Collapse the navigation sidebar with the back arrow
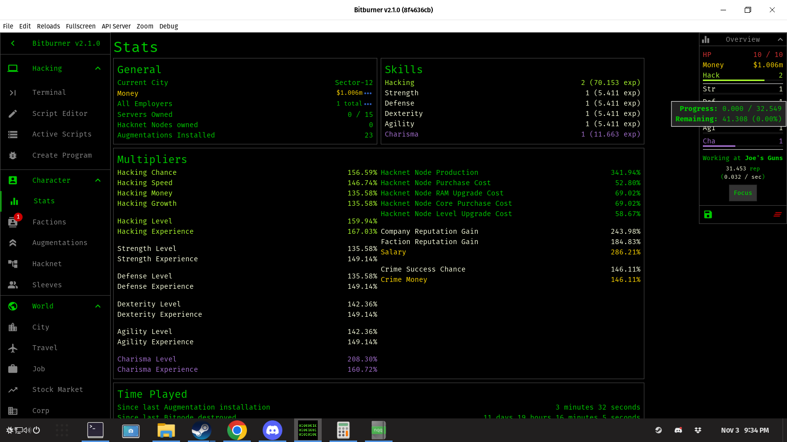 [12, 43]
